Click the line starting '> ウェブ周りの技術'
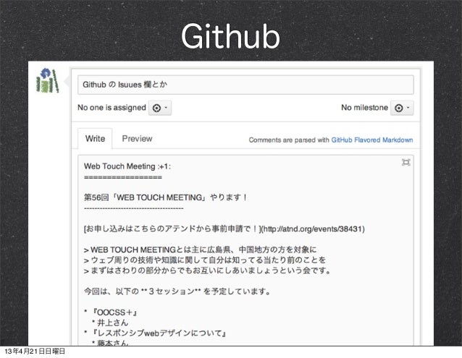The image size is (462, 358). tap(205, 260)
